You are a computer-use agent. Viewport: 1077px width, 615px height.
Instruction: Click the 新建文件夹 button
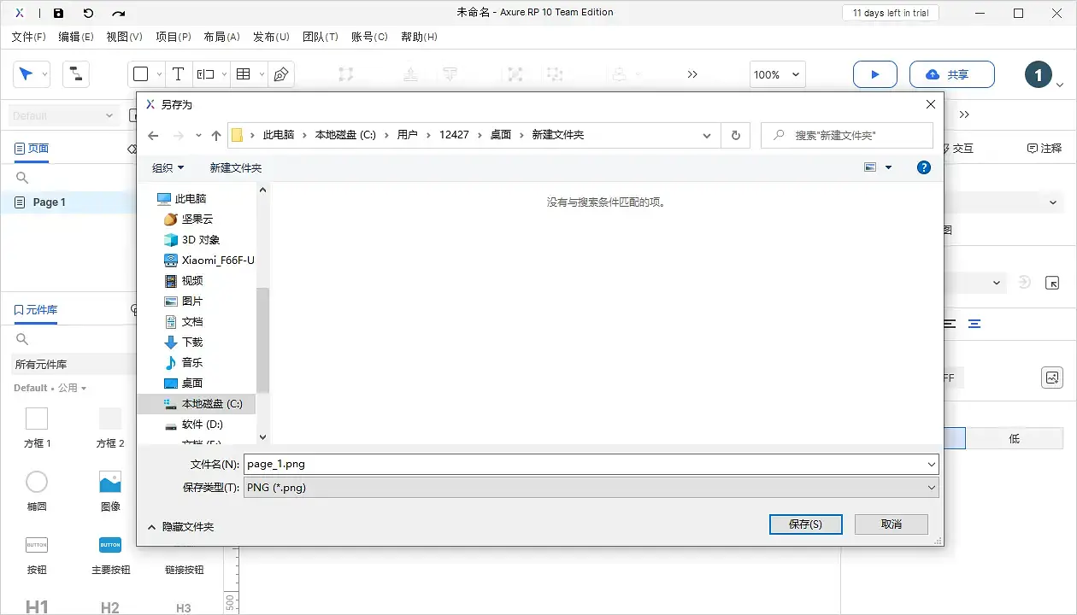[x=236, y=167]
